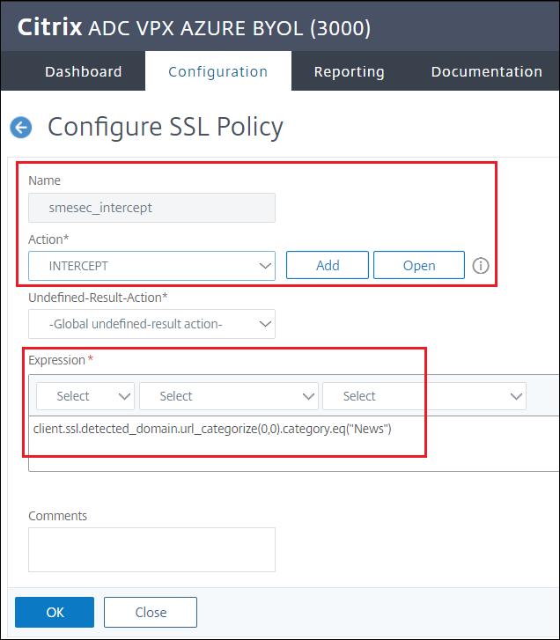Open the Reporting tab
560x640 pixels.
click(x=349, y=72)
